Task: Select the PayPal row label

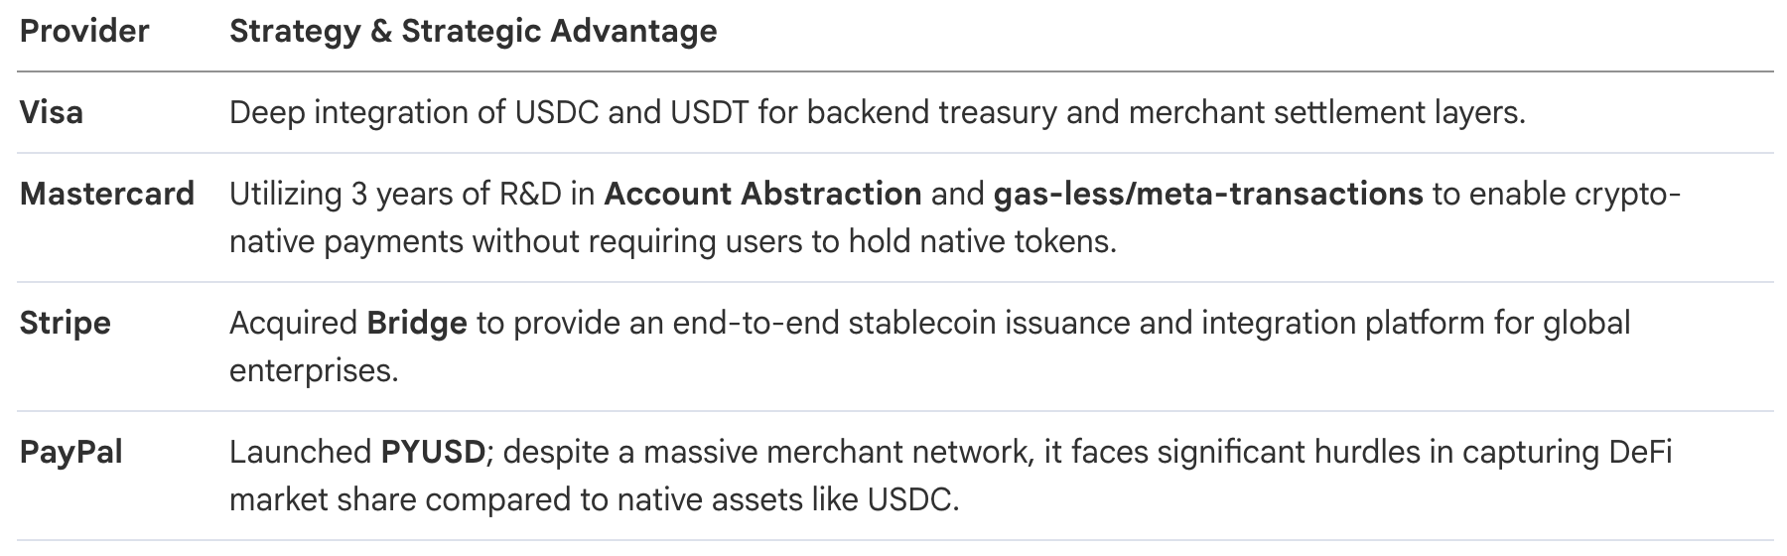Action: tap(71, 453)
